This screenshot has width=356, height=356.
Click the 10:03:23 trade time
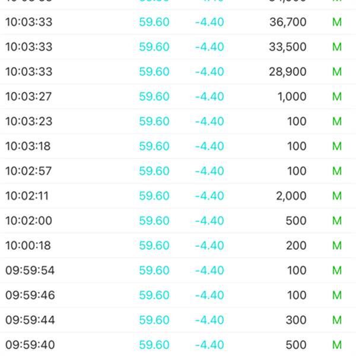tap(29, 121)
